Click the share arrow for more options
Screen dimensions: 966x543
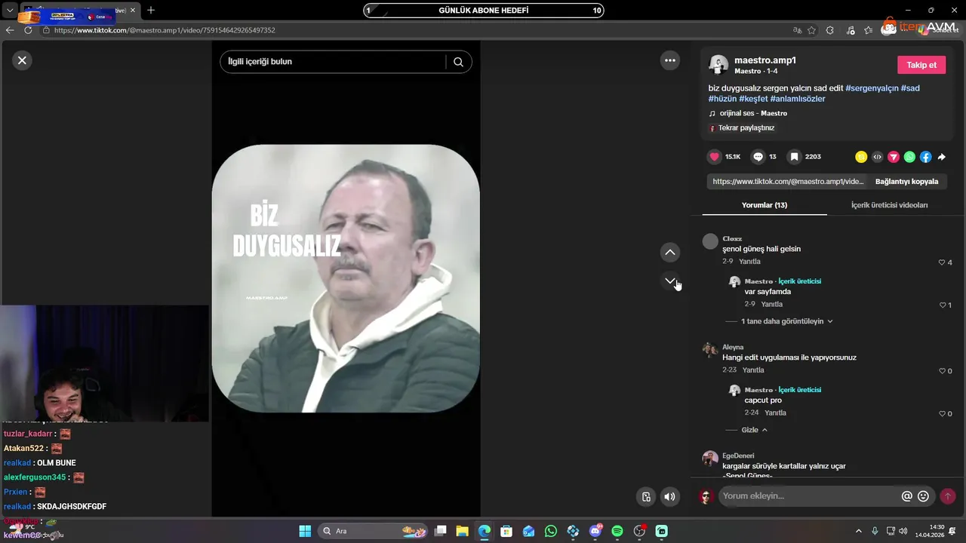941,157
